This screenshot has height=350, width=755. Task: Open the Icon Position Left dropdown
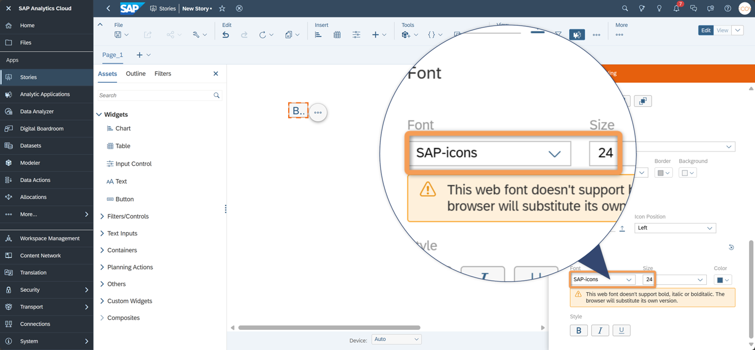coord(675,228)
